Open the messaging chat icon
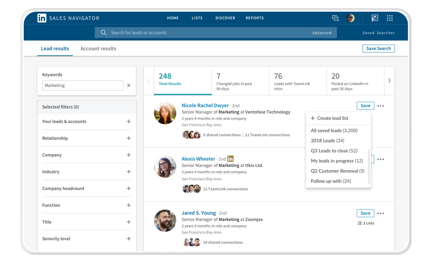 [335, 18]
